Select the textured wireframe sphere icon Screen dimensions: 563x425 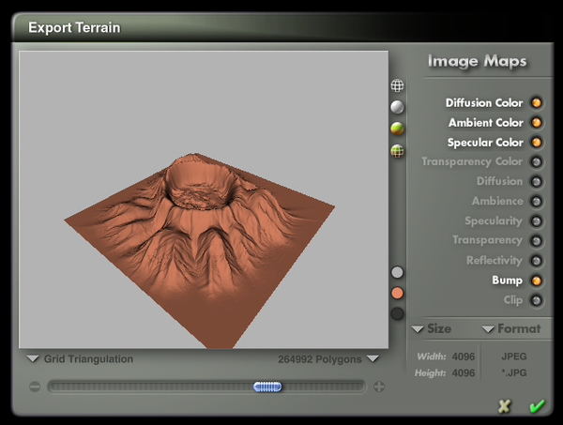(397, 151)
